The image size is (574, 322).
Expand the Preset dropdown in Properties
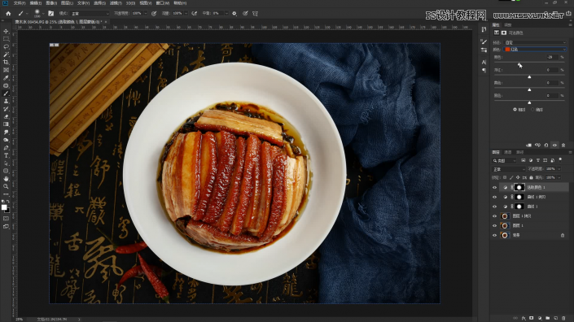tap(535, 42)
